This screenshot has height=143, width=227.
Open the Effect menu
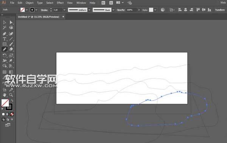tap(60, 3)
